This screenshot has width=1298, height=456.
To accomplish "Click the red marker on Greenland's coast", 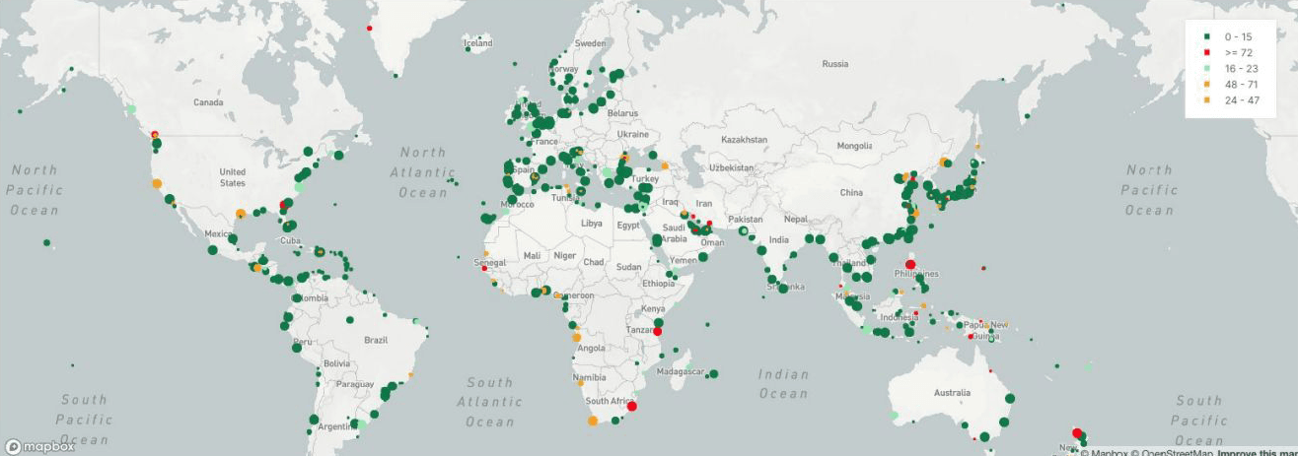I will [370, 28].
